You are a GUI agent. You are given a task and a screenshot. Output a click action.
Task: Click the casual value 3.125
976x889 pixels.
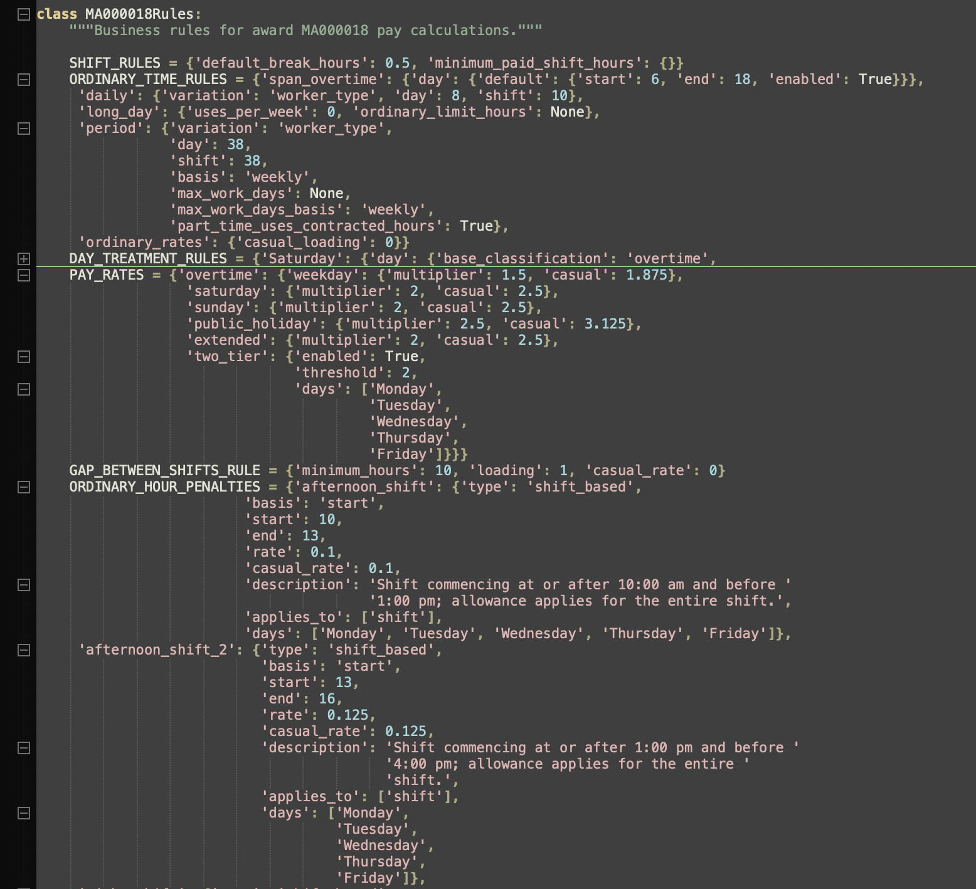click(x=605, y=324)
